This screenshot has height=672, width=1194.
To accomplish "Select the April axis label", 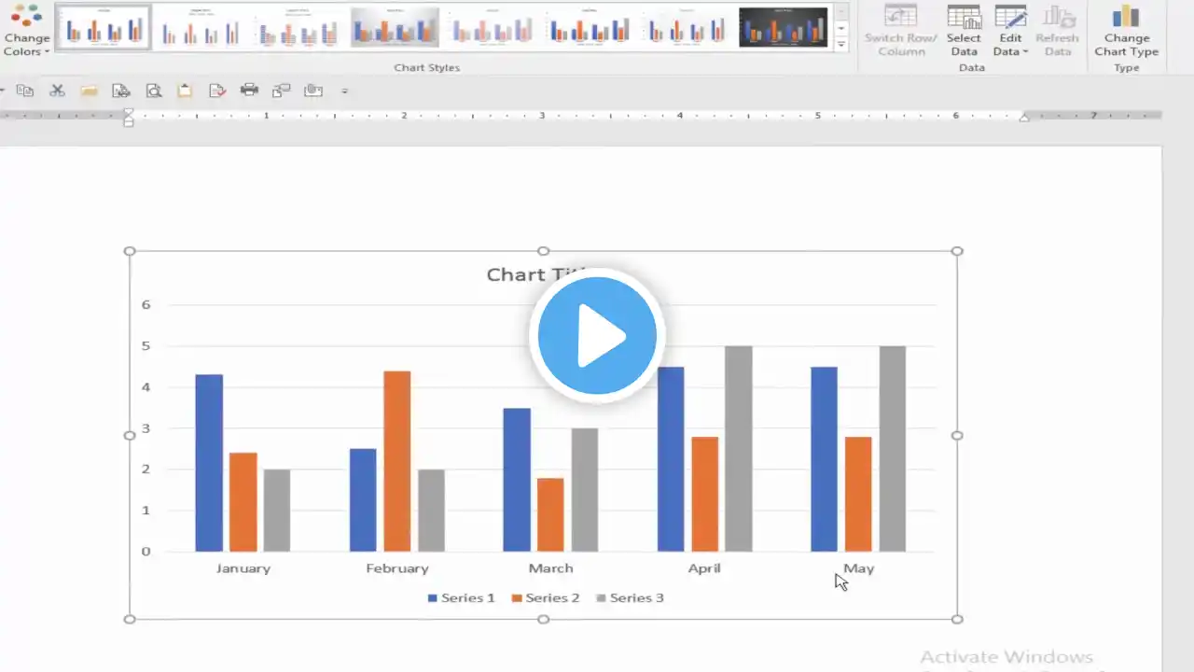I will pos(704,567).
